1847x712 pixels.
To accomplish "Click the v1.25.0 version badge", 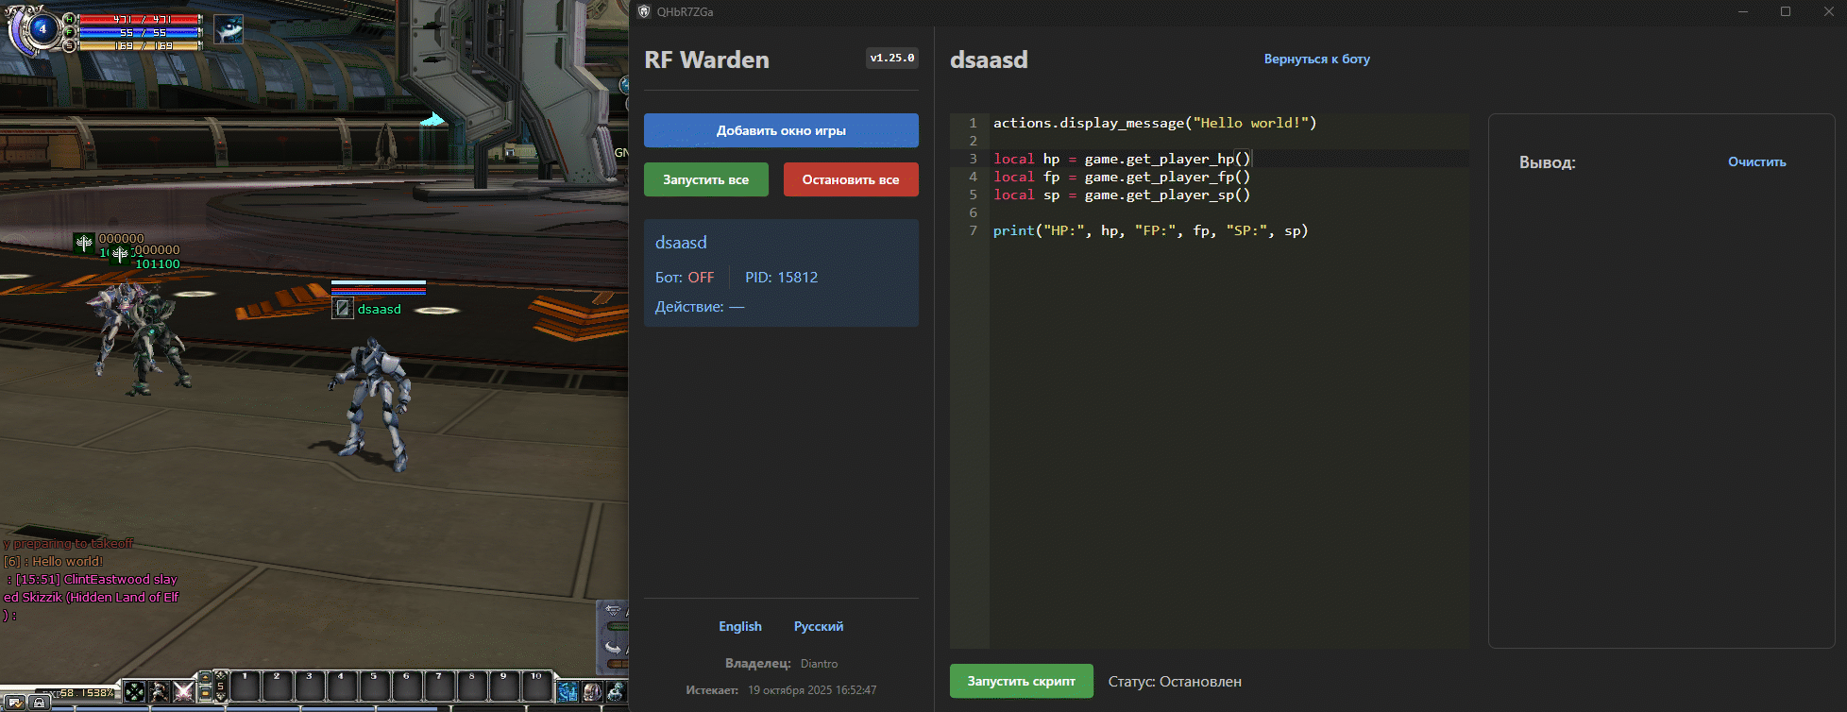I will (x=891, y=58).
